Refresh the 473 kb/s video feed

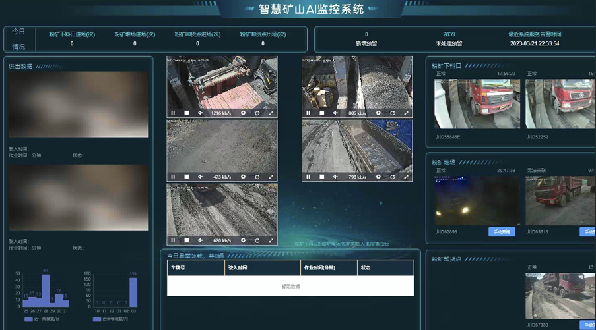[257, 177]
